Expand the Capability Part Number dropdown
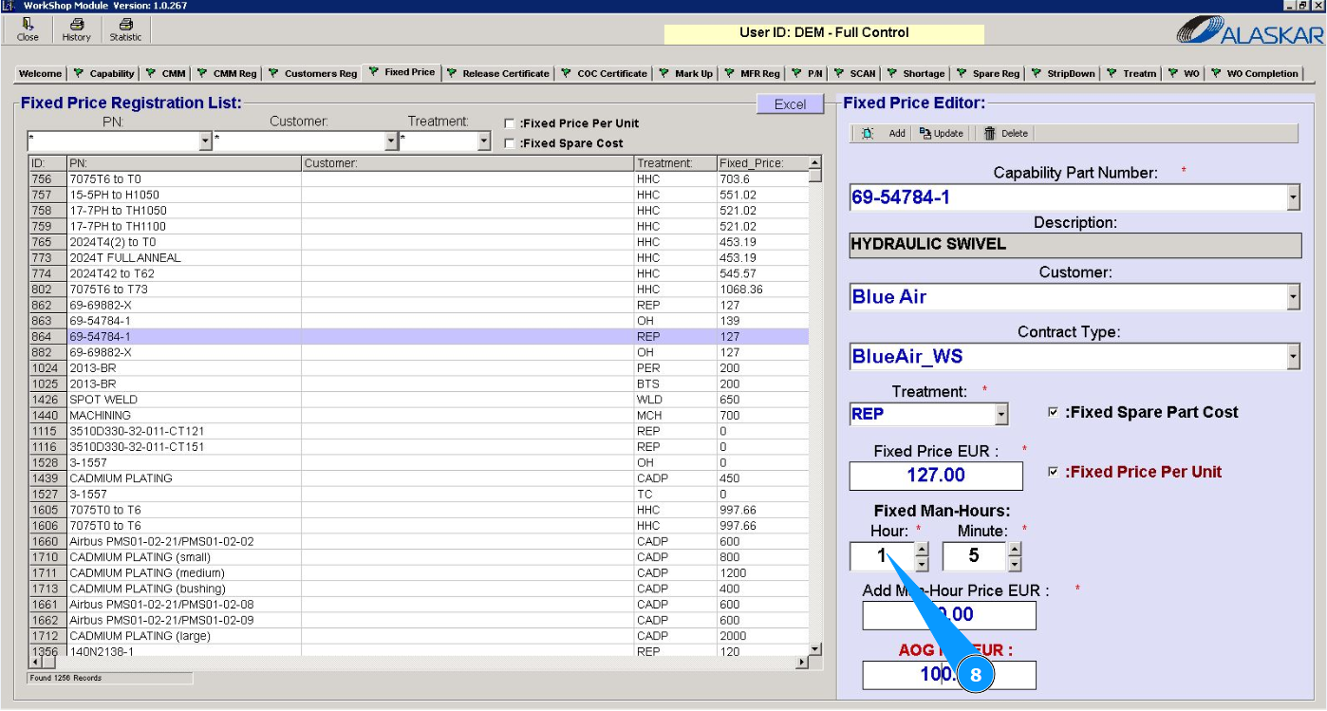Viewport: 1327px width, 711px height. pyautogui.click(x=1292, y=197)
